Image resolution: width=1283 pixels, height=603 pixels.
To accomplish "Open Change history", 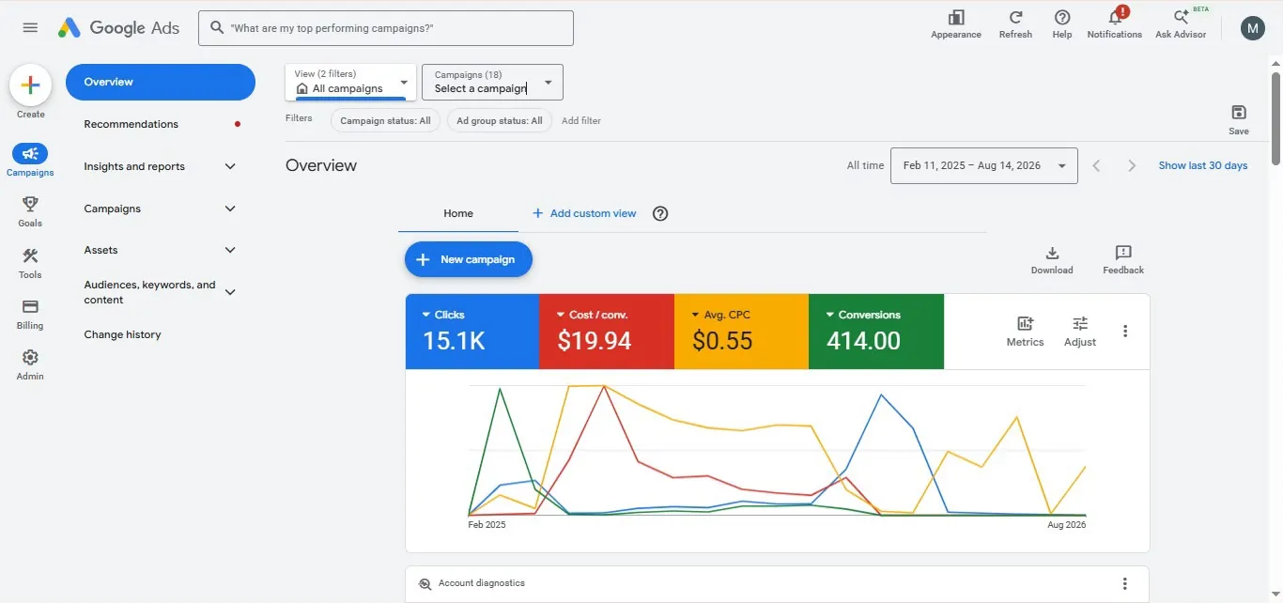I will [122, 334].
